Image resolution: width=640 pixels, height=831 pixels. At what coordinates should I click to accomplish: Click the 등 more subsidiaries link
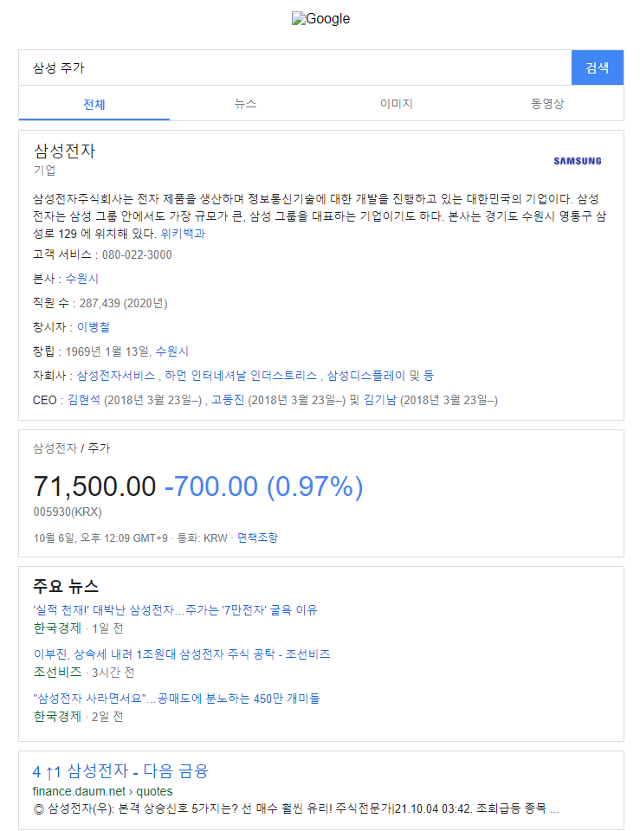pos(429,376)
